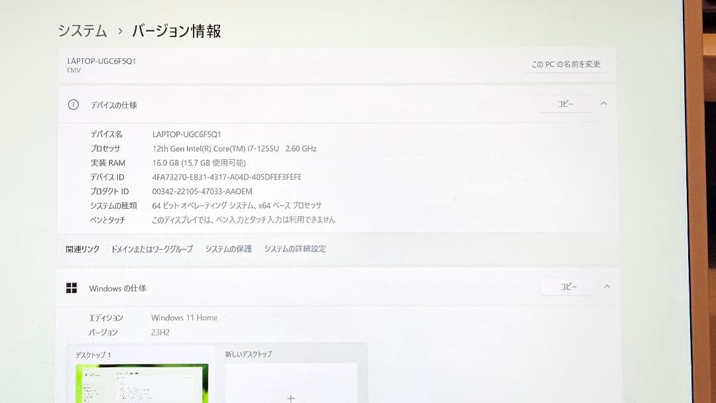The width and height of the screenshot is (716, 403).
Task: Open the システムの保護 link
Action: coord(227,249)
